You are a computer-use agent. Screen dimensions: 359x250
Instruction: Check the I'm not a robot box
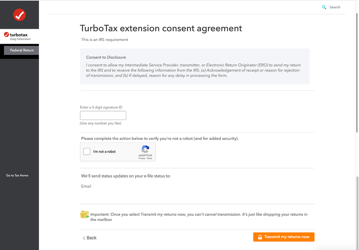pyautogui.click(x=87, y=152)
